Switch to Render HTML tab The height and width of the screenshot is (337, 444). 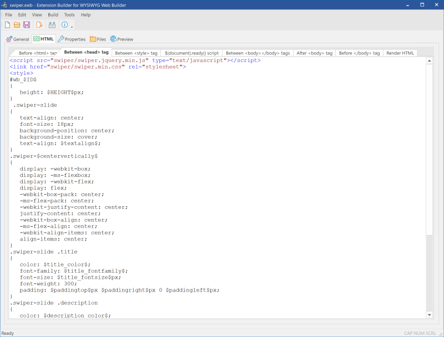(400, 53)
